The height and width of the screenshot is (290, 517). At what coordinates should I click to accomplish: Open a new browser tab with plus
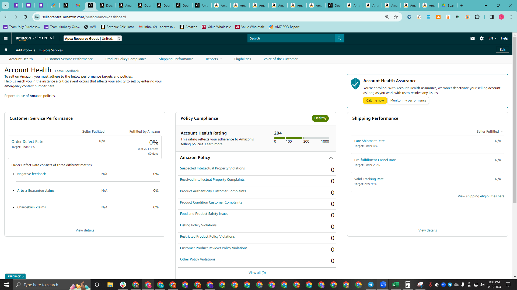[462, 5]
